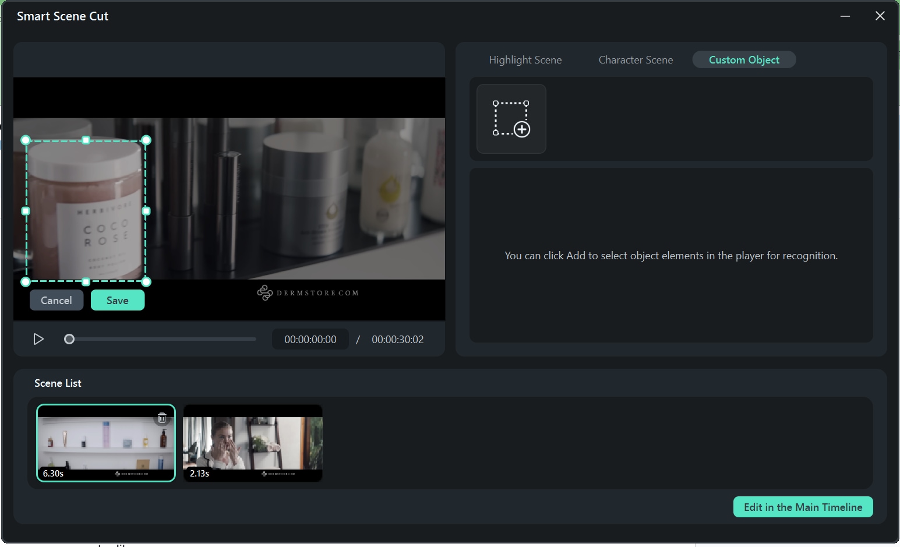Click top-left corner handle of selection box

26,140
